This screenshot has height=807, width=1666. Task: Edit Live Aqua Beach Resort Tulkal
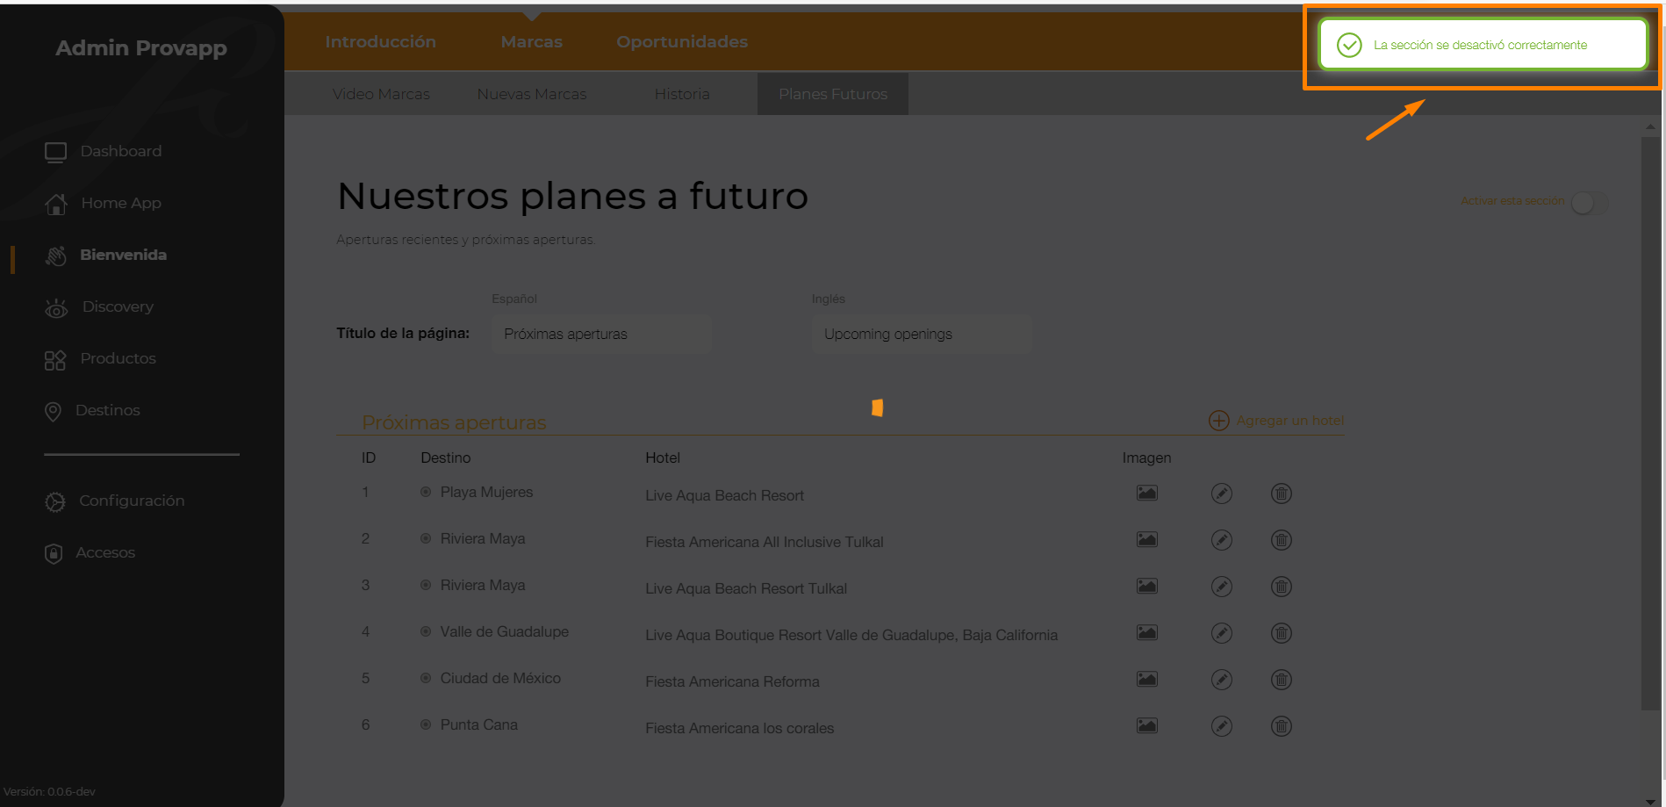pyautogui.click(x=1221, y=587)
